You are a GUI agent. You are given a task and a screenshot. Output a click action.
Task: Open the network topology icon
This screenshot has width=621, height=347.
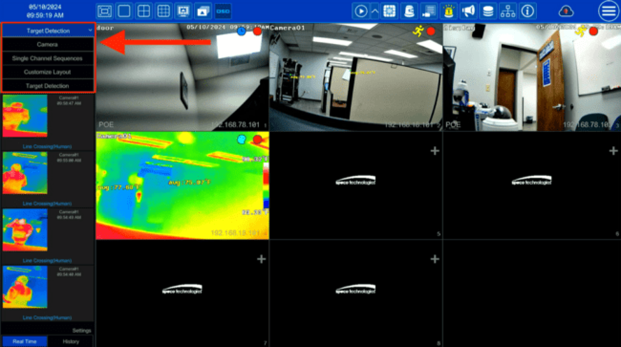508,11
